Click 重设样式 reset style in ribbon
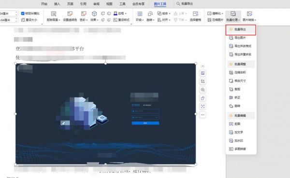Viewport: 290px width, 178px height. pos(121,20)
